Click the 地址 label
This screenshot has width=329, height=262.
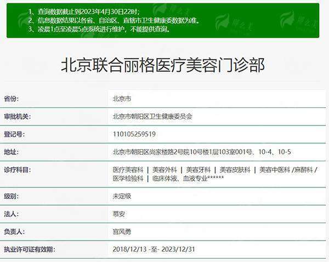click(11, 152)
